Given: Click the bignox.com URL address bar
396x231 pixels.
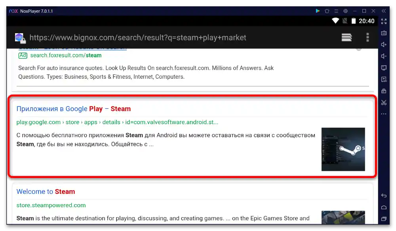Looking at the screenshot, I should pos(138,38).
